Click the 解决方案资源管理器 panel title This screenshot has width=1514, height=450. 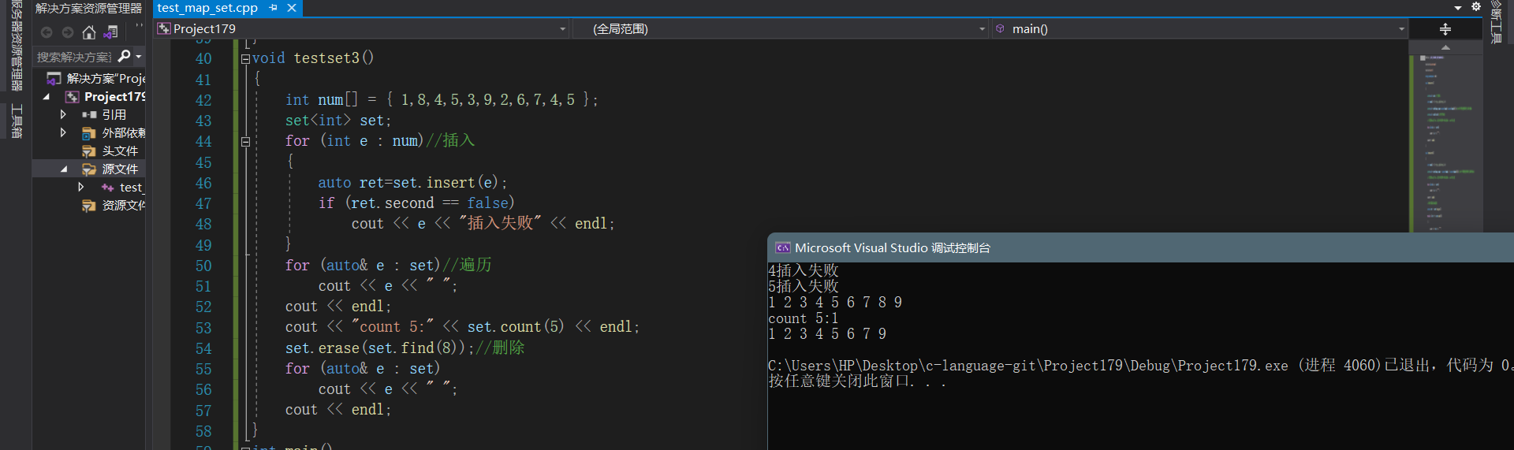(x=88, y=8)
